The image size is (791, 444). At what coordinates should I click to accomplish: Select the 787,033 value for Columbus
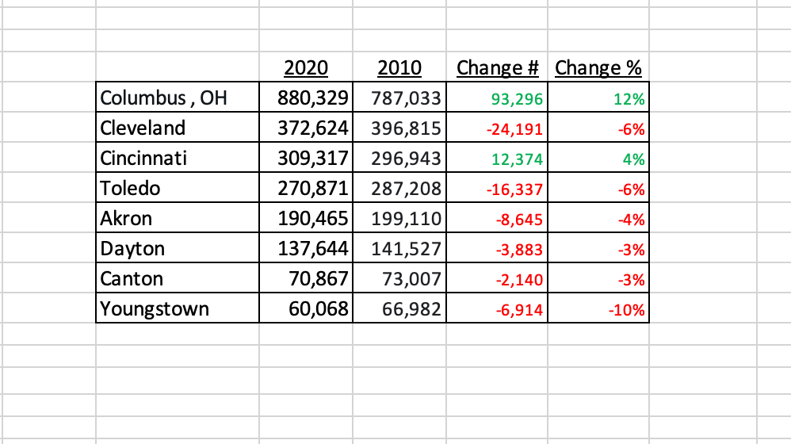point(399,97)
